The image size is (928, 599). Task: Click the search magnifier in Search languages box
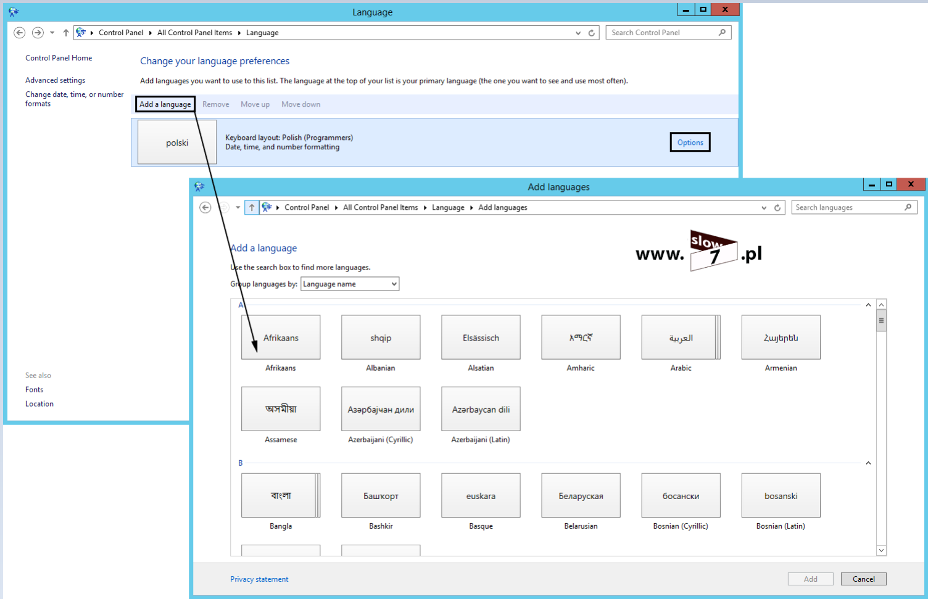(x=908, y=207)
